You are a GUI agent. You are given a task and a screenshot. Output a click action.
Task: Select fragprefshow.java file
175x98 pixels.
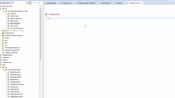[16, 97]
